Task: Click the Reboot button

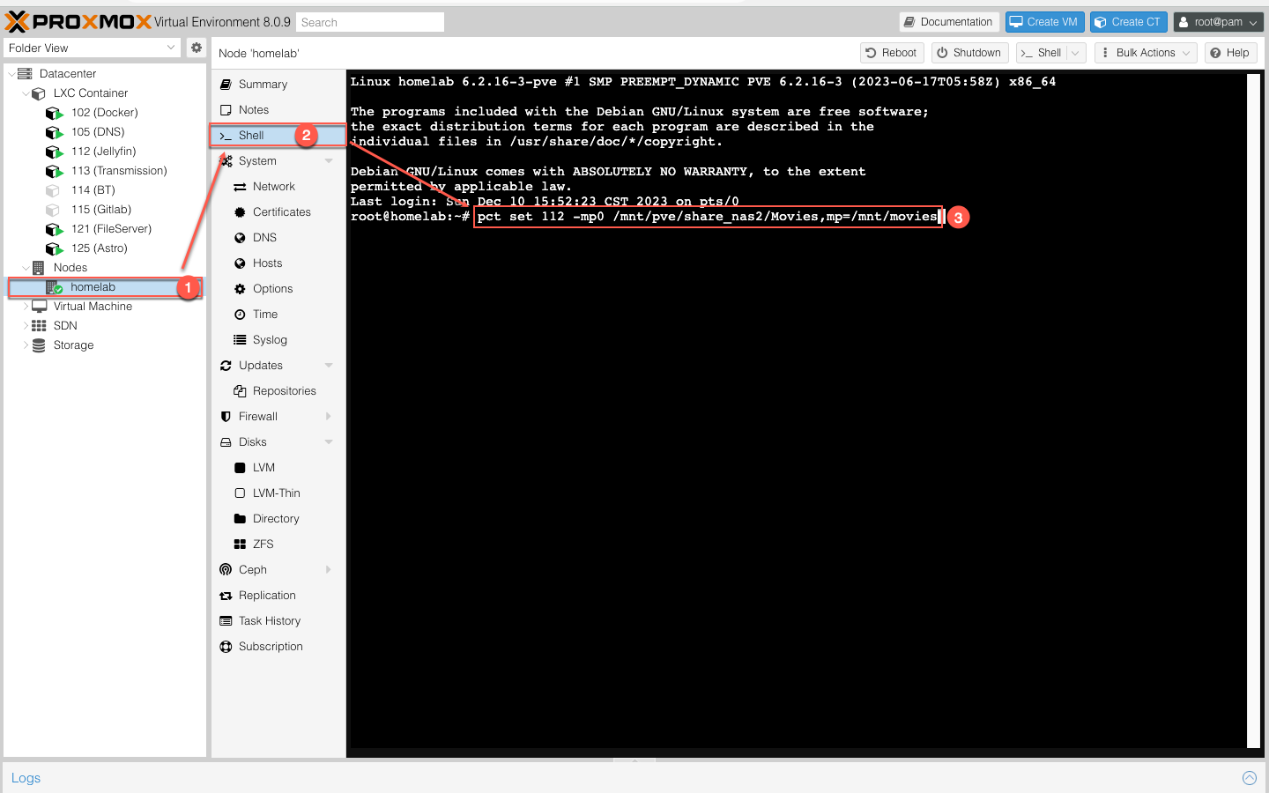Action: (x=892, y=53)
